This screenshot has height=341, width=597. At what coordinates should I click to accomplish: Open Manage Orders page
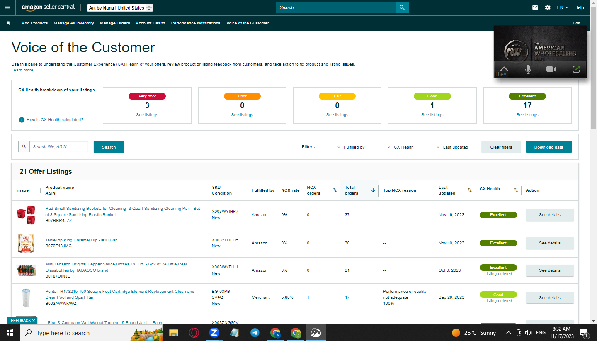coord(115,23)
